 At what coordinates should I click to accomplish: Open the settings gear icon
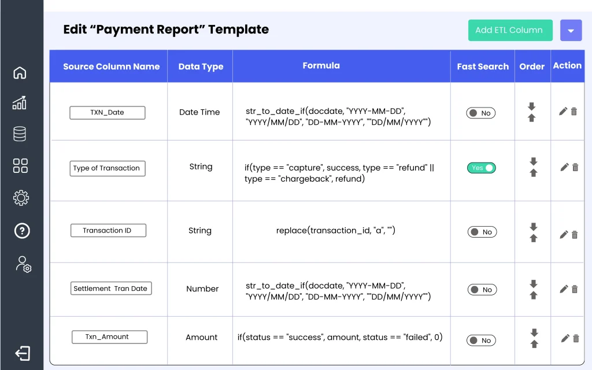coord(21,198)
